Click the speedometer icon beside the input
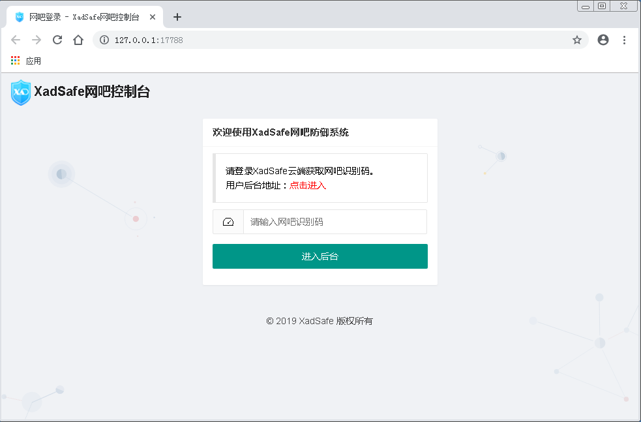This screenshot has width=641, height=422. coord(228,222)
